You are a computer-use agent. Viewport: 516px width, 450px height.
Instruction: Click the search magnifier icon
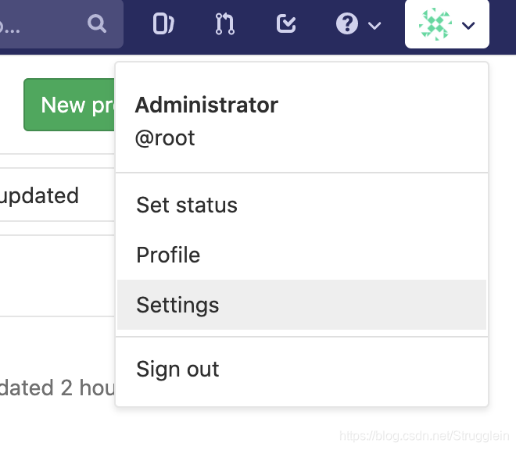(x=97, y=24)
